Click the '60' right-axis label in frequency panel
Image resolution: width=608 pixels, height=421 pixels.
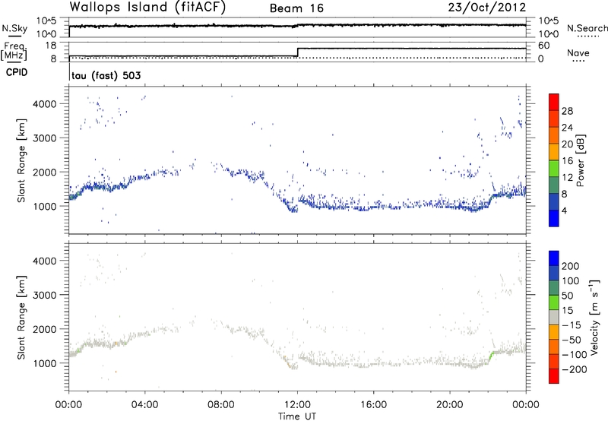pyautogui.click(x=543, y=46)
